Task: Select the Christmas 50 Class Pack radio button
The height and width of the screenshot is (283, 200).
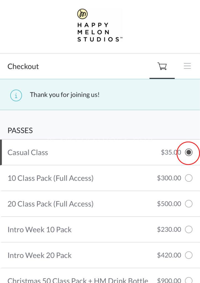Action: point(189,280)
